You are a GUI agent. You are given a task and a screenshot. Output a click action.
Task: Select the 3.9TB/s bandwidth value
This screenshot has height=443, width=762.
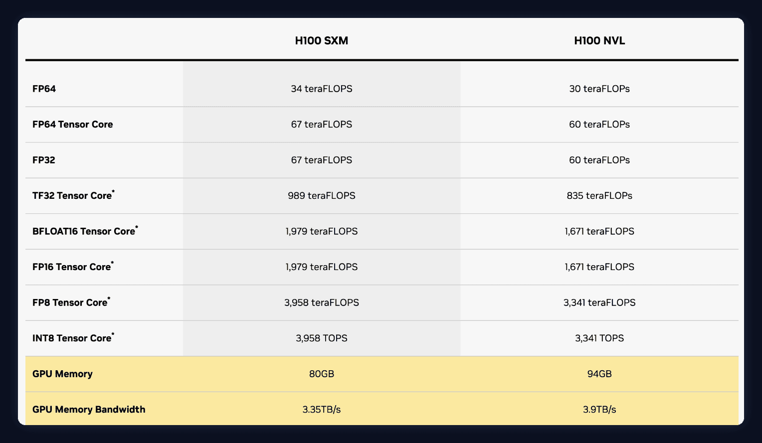pyautogui.click(x=599, y=410)
